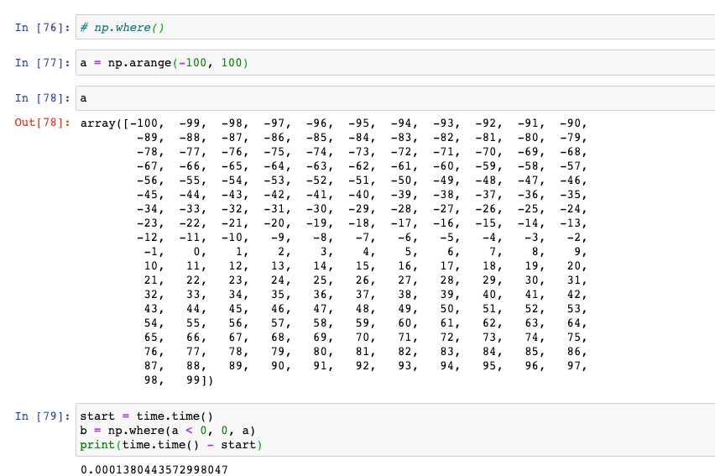Click the value '-90,' ending the first output row

[x=574, y=123]
